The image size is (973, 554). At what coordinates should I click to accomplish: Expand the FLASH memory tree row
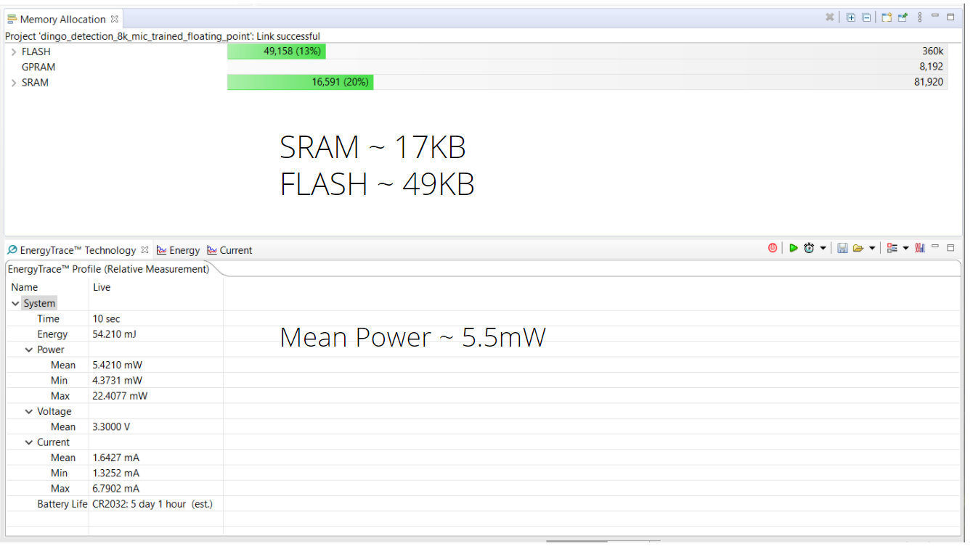tap(14, 52)
